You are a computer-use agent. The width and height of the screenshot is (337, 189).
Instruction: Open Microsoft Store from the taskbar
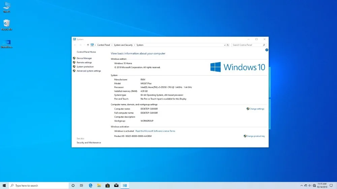(x=108, y=185)
